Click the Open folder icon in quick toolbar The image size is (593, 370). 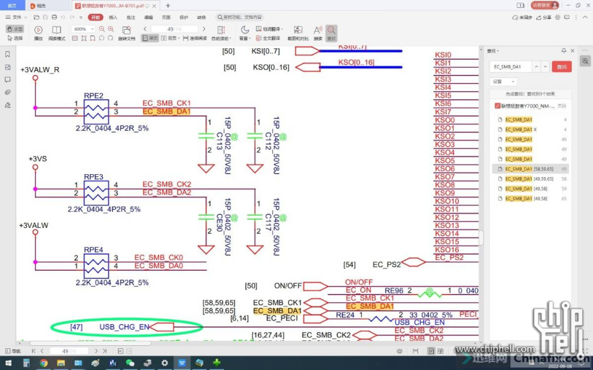point(36,17)
